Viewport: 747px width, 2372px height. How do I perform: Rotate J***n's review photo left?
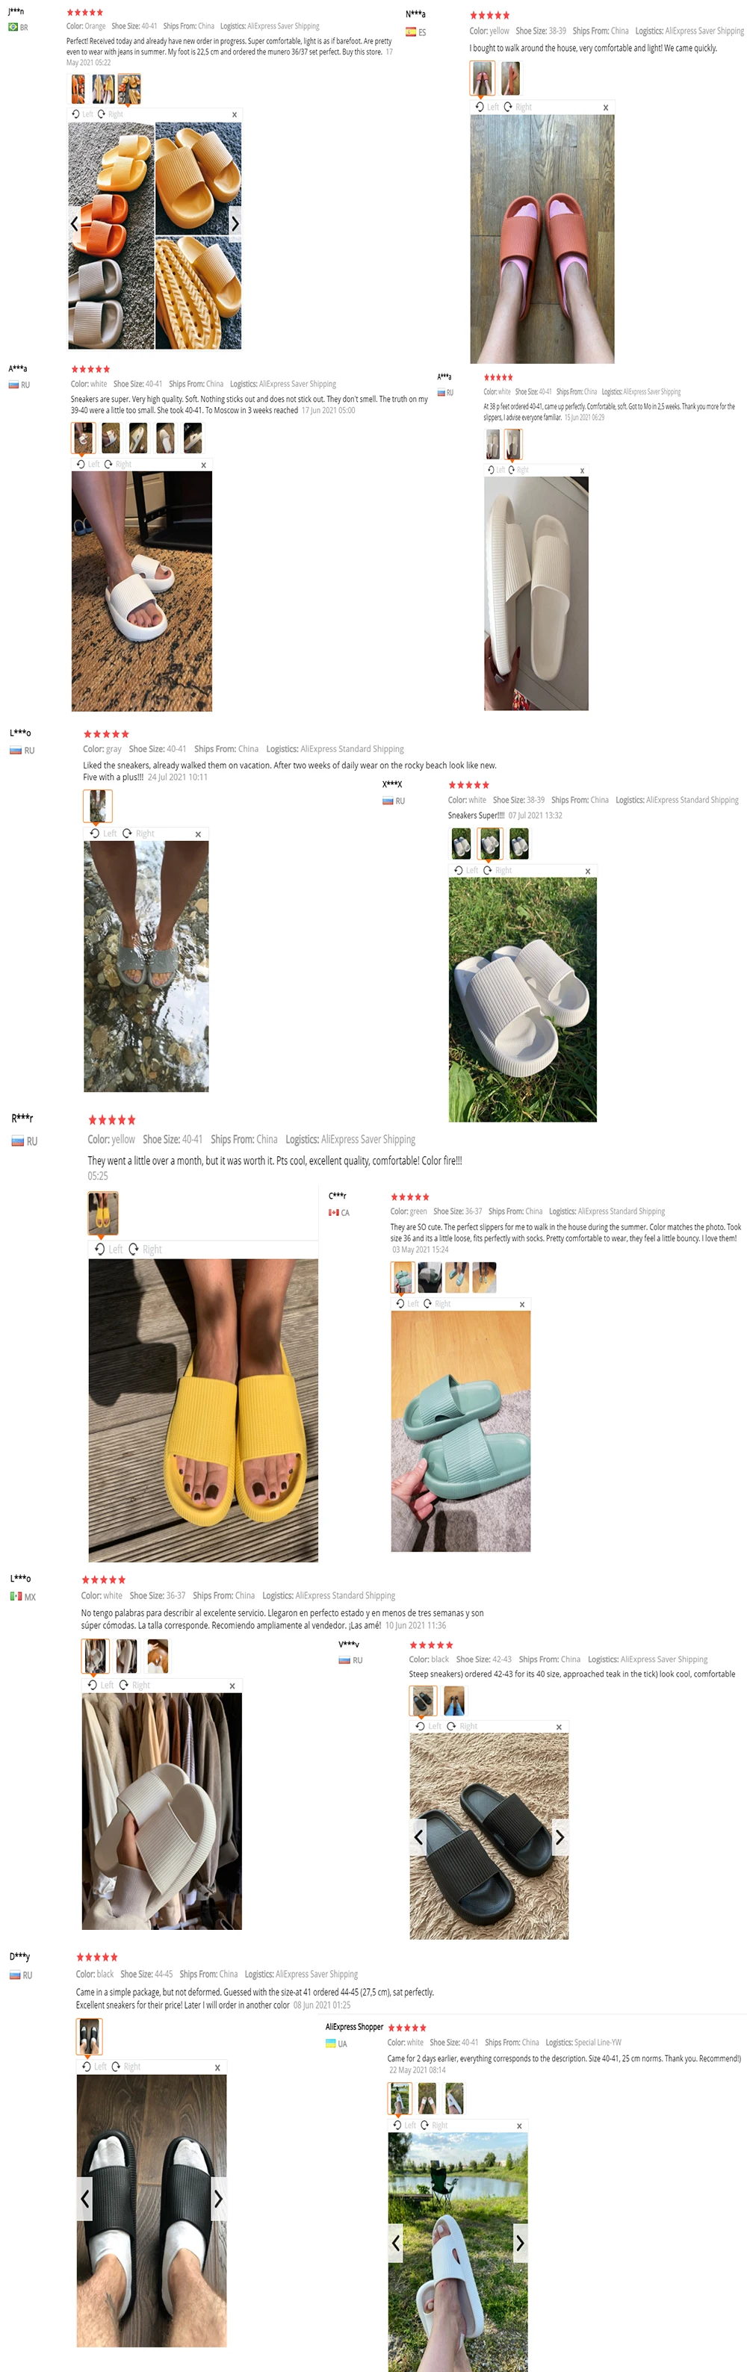(x=82, y=114)
